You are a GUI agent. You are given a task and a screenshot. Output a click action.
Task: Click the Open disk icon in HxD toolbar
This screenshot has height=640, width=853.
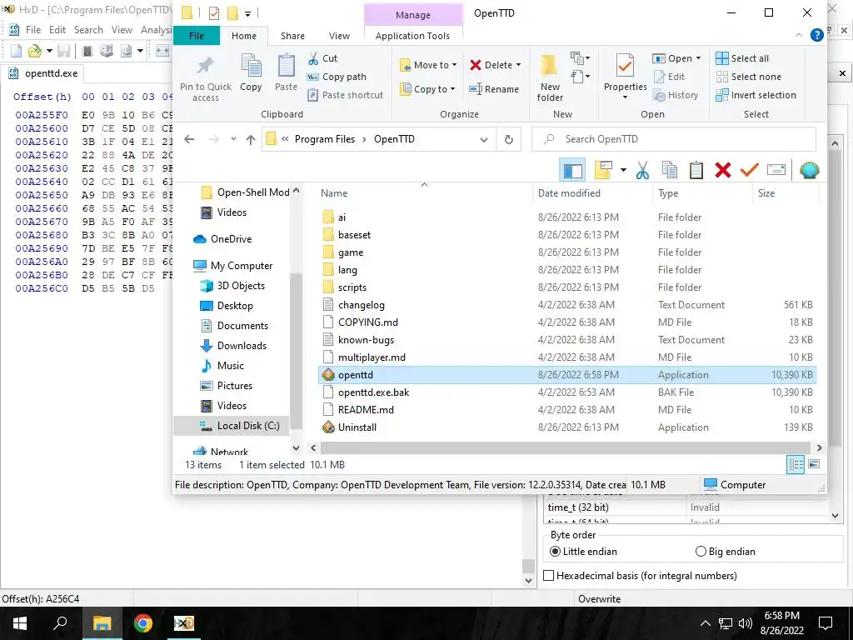107,51
